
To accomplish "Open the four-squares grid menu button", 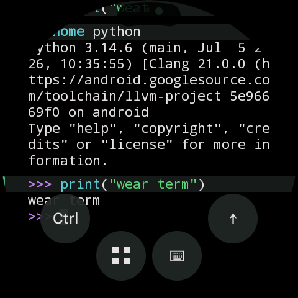I will [x=121, y=256].
